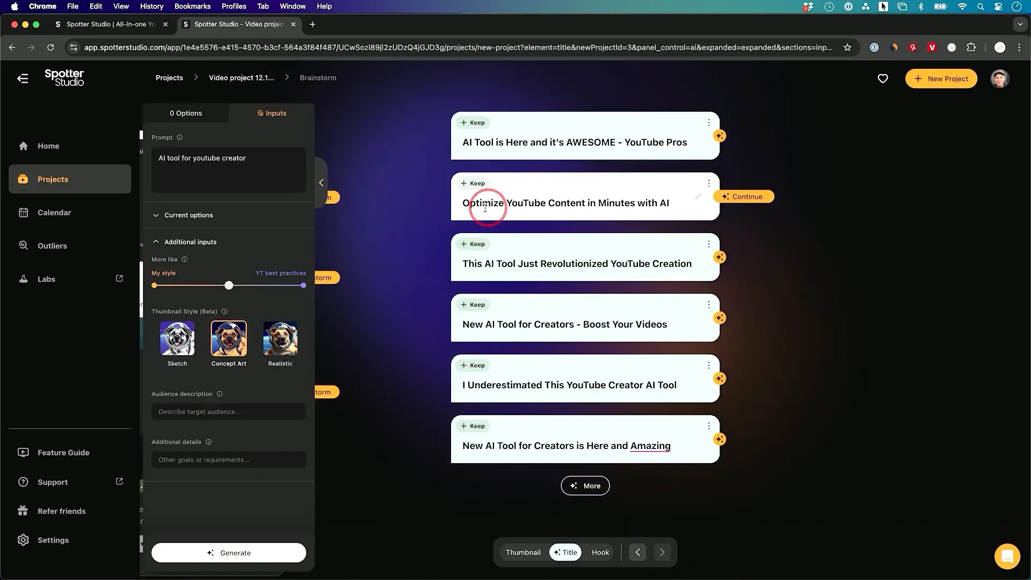Click sparkle icon beside 'Here and Amazing' card
The width and height of the screenshot is (1031, 580).
720,439
